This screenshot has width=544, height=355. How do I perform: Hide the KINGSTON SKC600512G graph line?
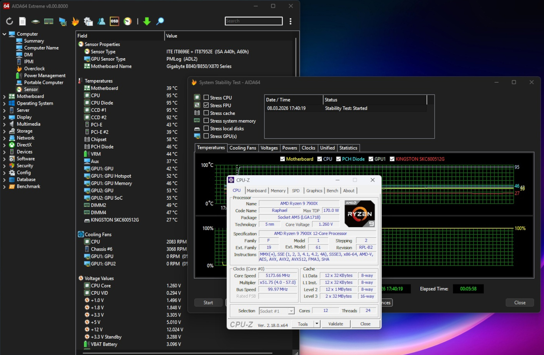[x=392, y=159]
